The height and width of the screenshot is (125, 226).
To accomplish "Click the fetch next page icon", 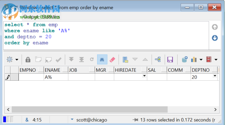I will [71, 59].
